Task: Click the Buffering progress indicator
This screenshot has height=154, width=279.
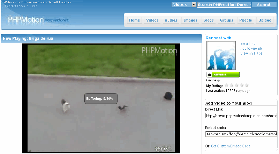Action: 101,99
